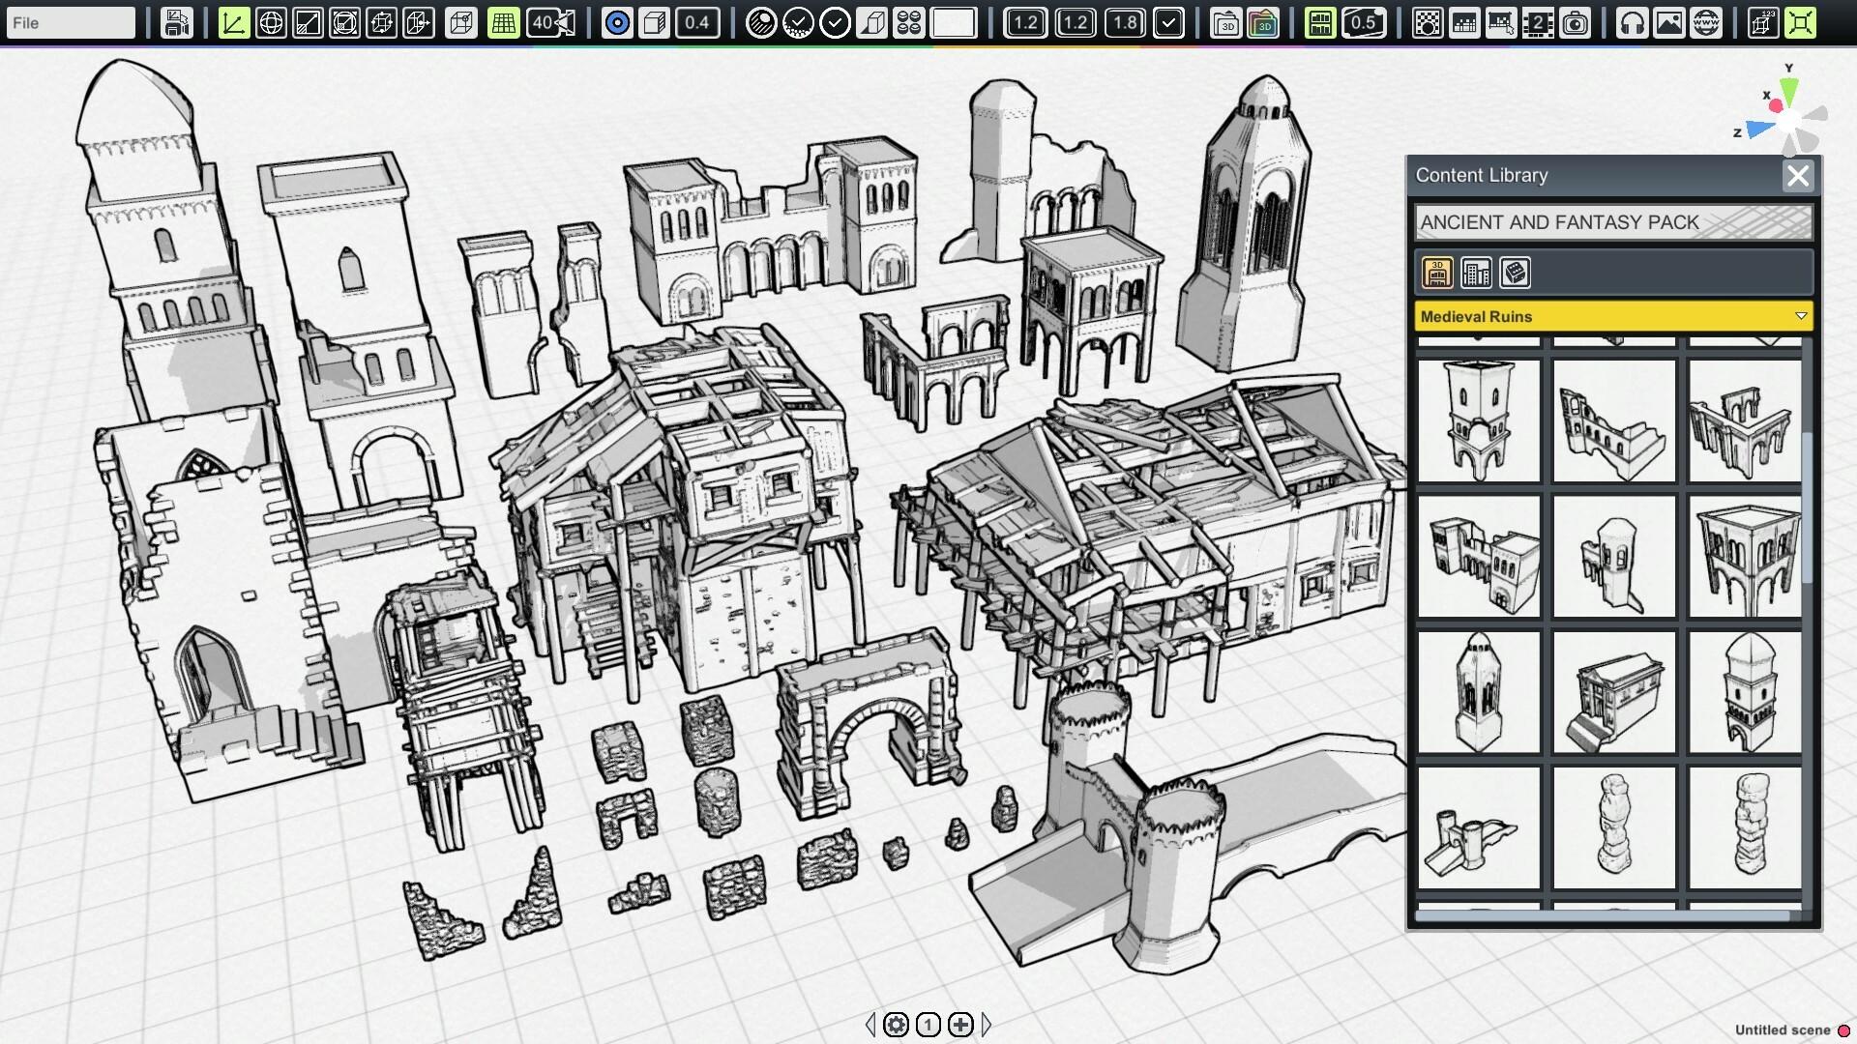
Task: Toggle the grid display icon
Action: [503, 21]
